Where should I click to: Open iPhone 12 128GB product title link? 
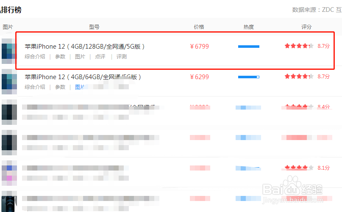point(84,47)
